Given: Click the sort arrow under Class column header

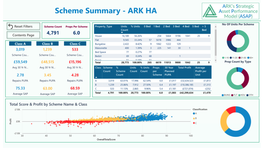Looking at the screenshot, I should pos(96,77).
